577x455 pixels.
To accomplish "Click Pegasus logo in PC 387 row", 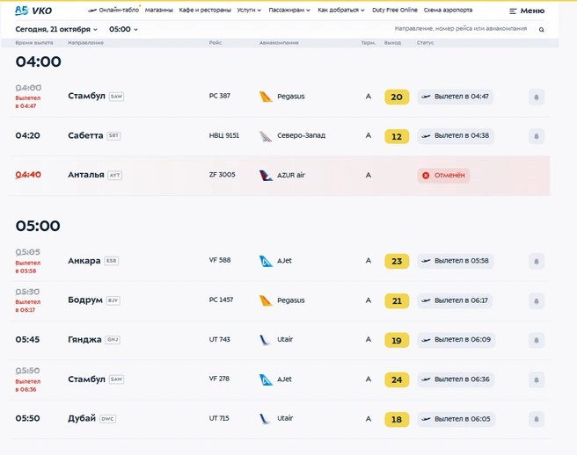I will (x=266, y=97).
